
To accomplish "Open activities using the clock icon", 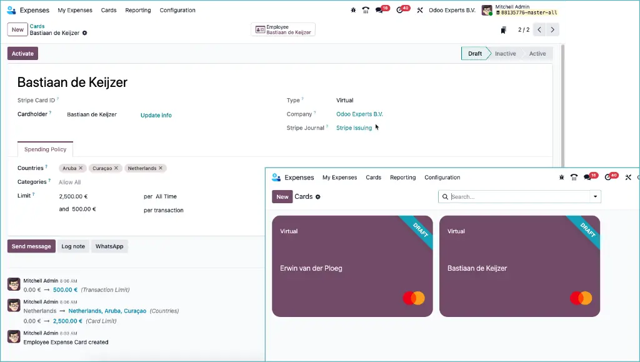I will tap(398, 11).
